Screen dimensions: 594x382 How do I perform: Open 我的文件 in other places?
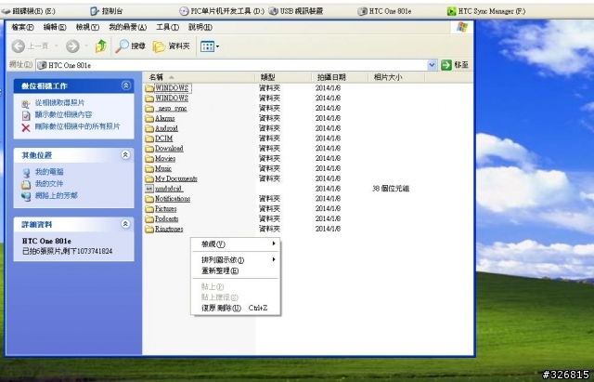(x=49, y=184)
